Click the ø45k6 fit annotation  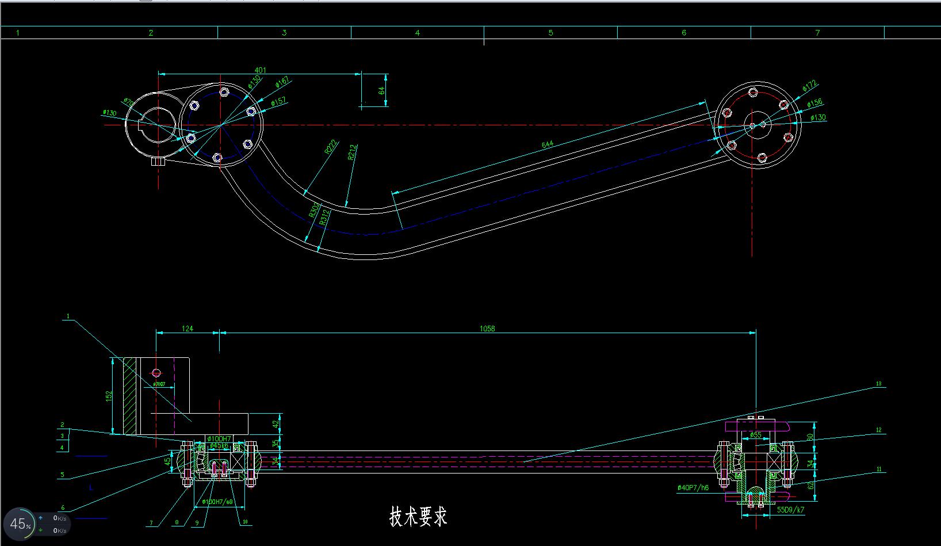pos(219,445)
